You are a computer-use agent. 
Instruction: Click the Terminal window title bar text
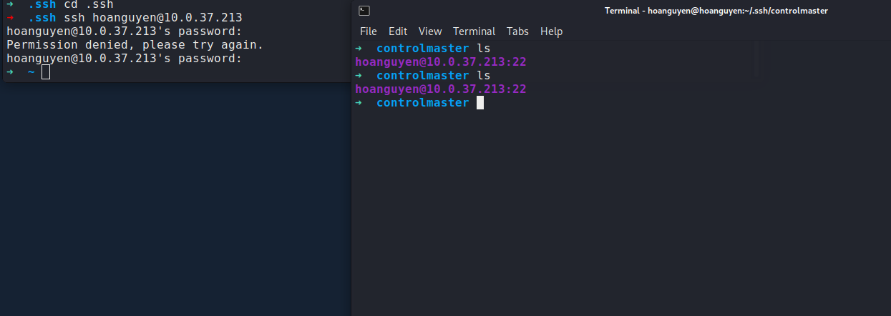click(716, 11)
